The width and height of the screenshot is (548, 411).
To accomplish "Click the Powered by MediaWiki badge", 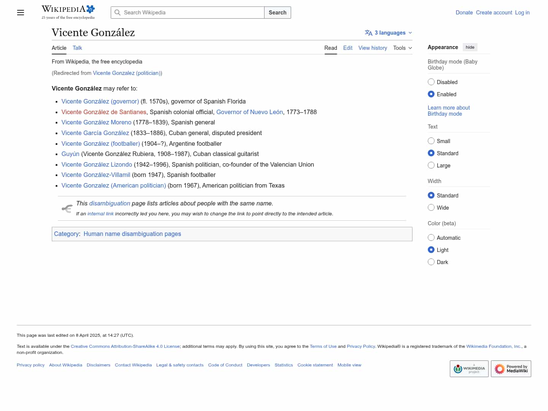I will (x=511, y=369).
